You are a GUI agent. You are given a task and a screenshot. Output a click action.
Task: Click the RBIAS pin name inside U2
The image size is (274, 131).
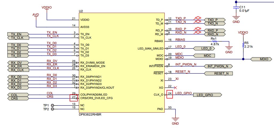(159, 41)
